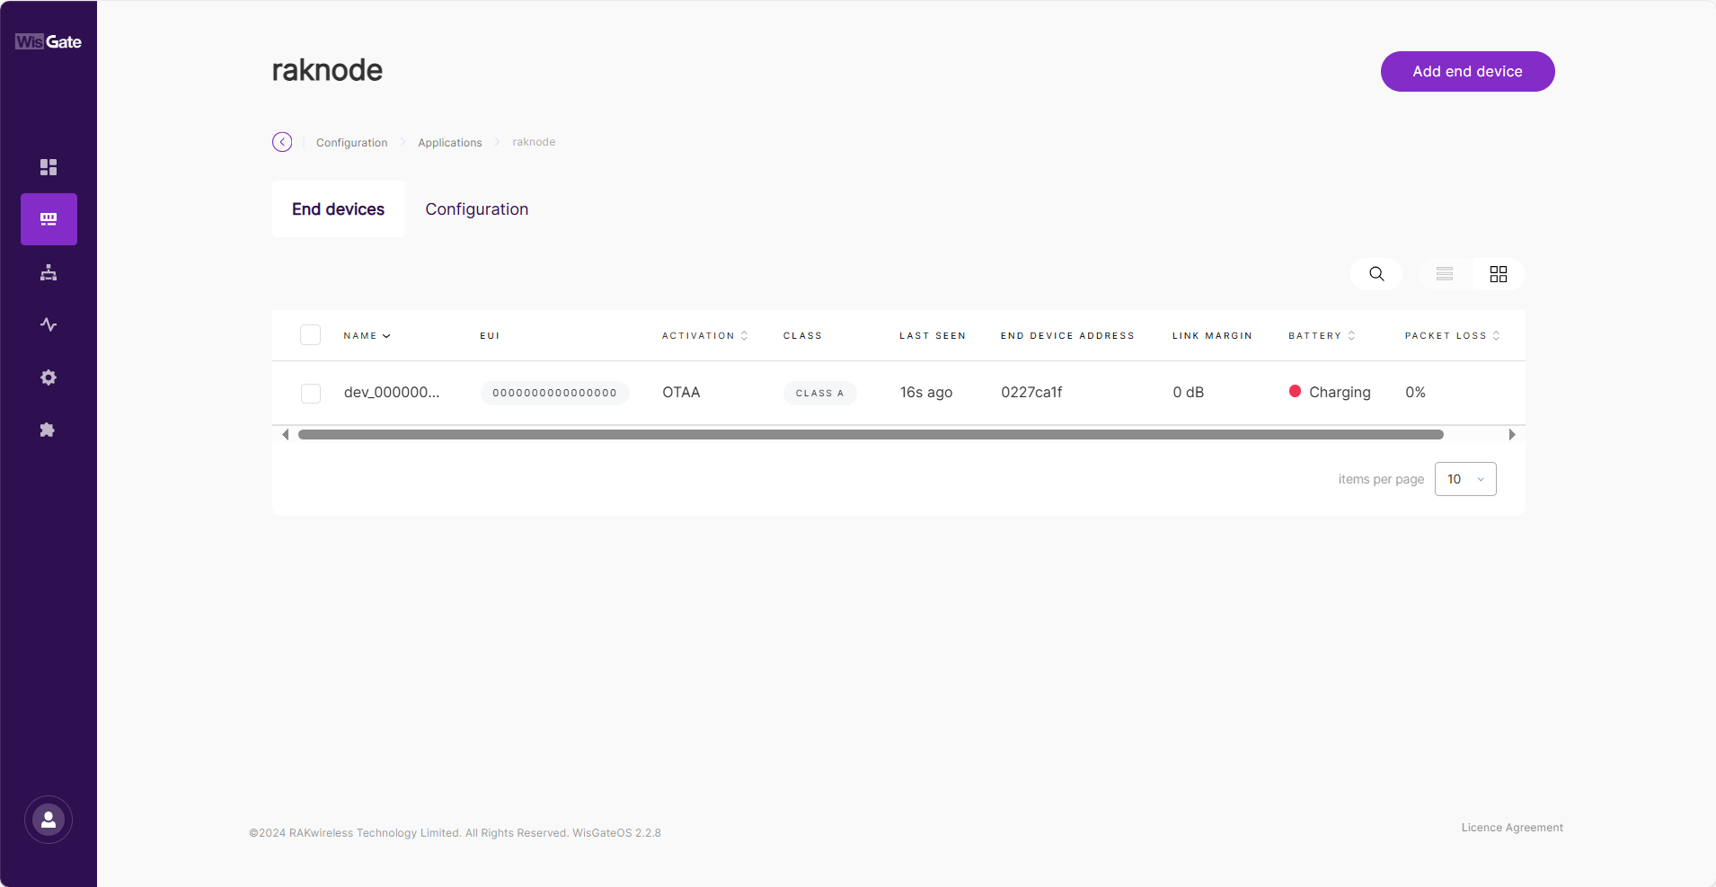Screen dimensions: 1716x887
Task: Sort by the BATTERY column
Action: click(x=1322, y=336)
